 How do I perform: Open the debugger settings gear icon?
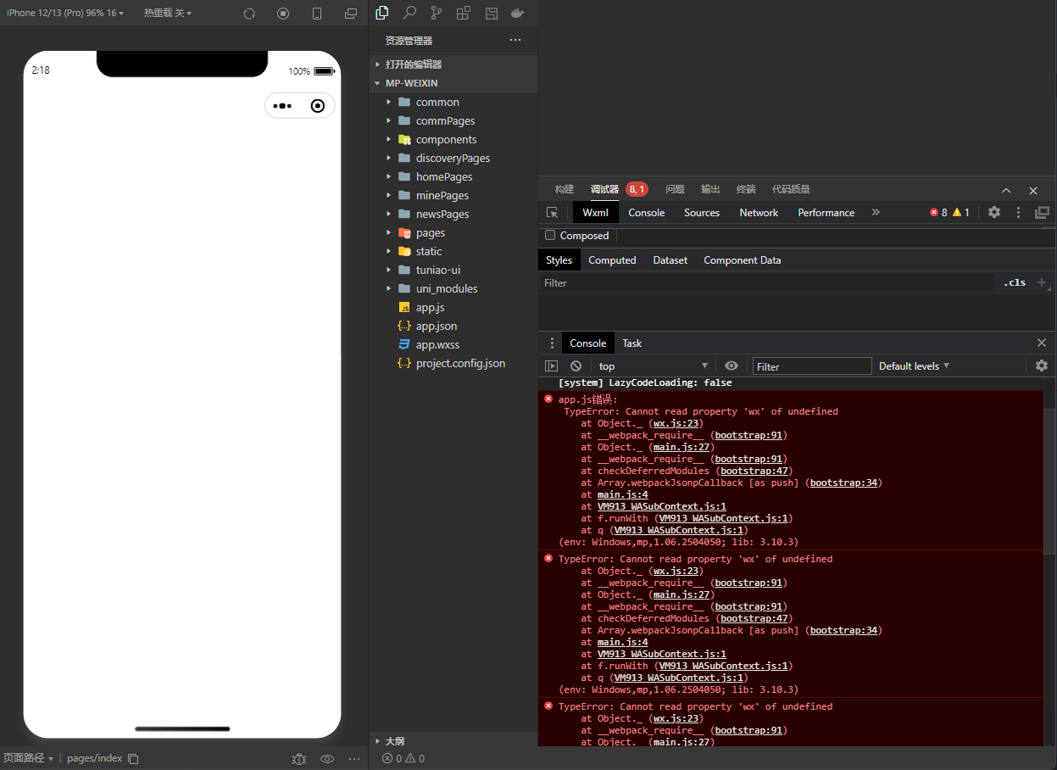994,213
